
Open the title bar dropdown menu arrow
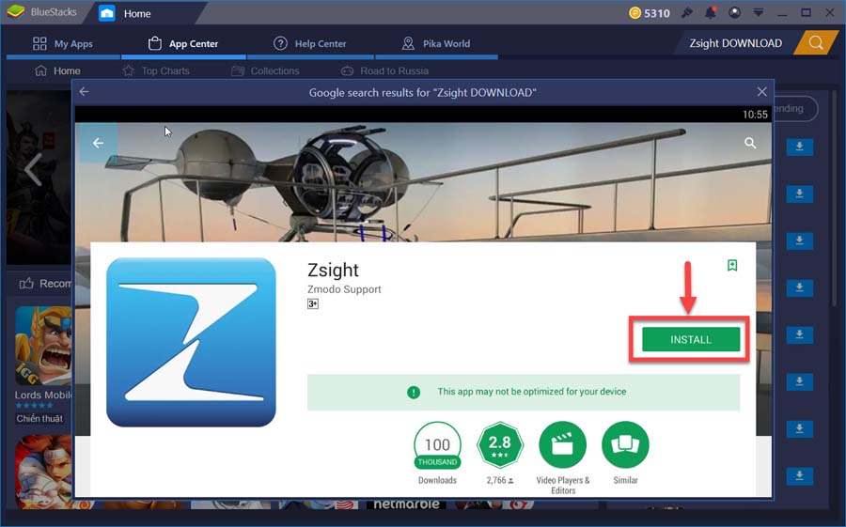pyautogui.click(x=758, y=12)
